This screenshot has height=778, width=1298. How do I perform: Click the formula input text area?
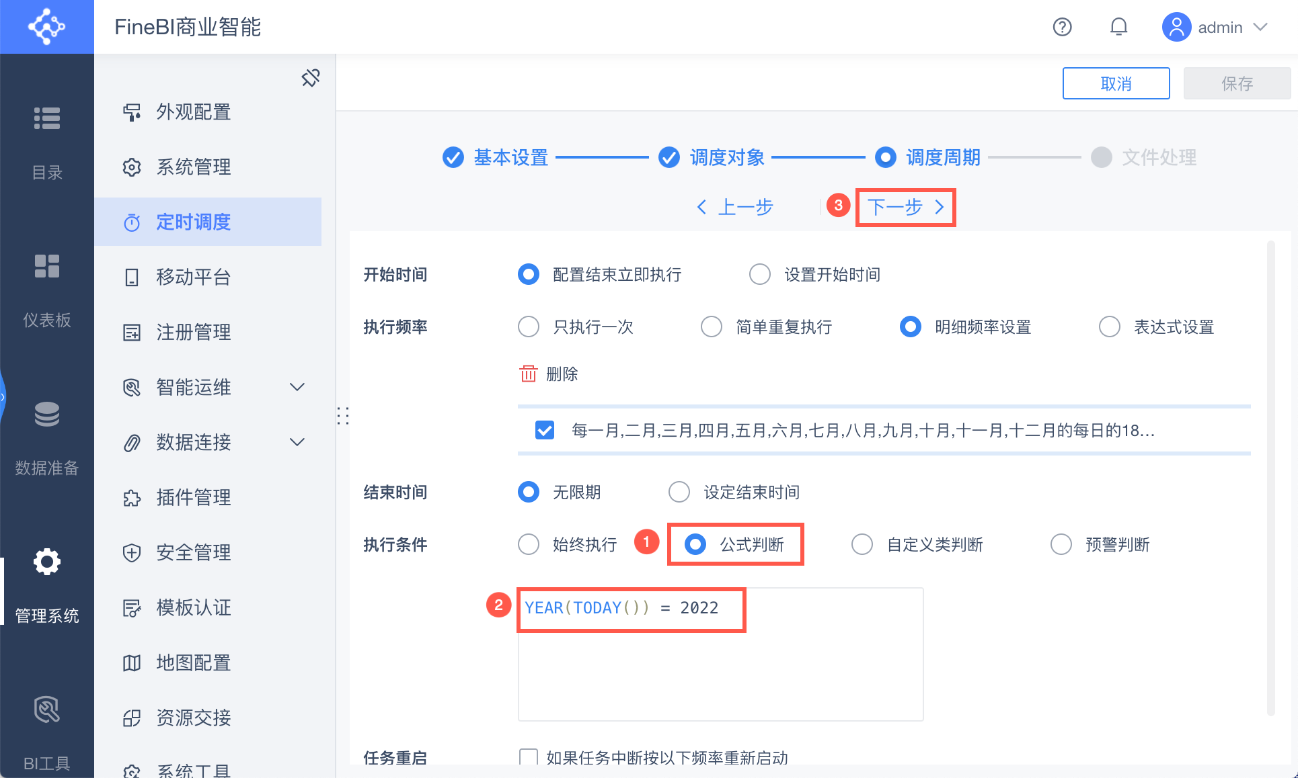pos(720,665)
